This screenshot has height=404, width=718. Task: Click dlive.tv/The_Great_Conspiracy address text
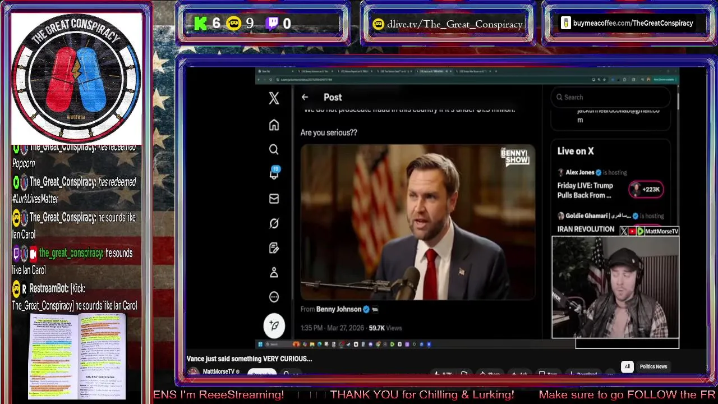[x=455, y=24]
